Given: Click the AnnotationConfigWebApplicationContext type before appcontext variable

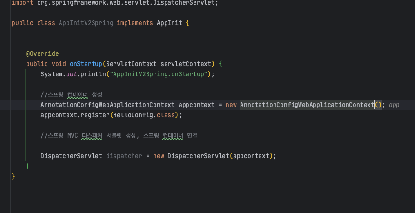Looking at the screenshot, I should point(107,105).
